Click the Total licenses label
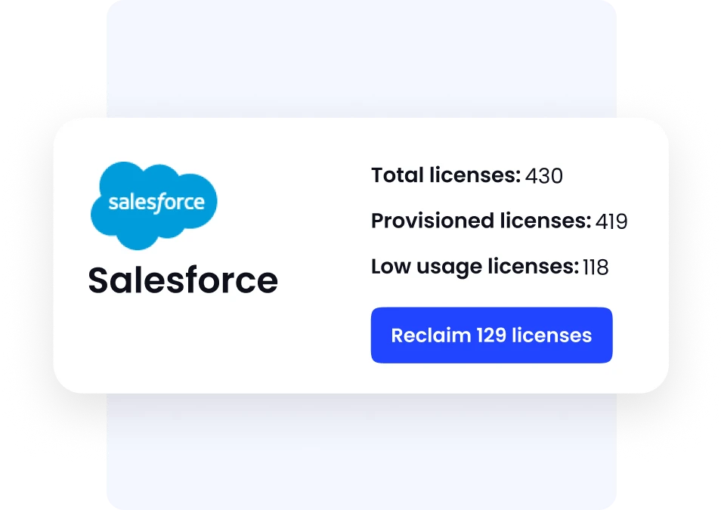This screenshot has height=510, width=721. [x=446, y=175]
